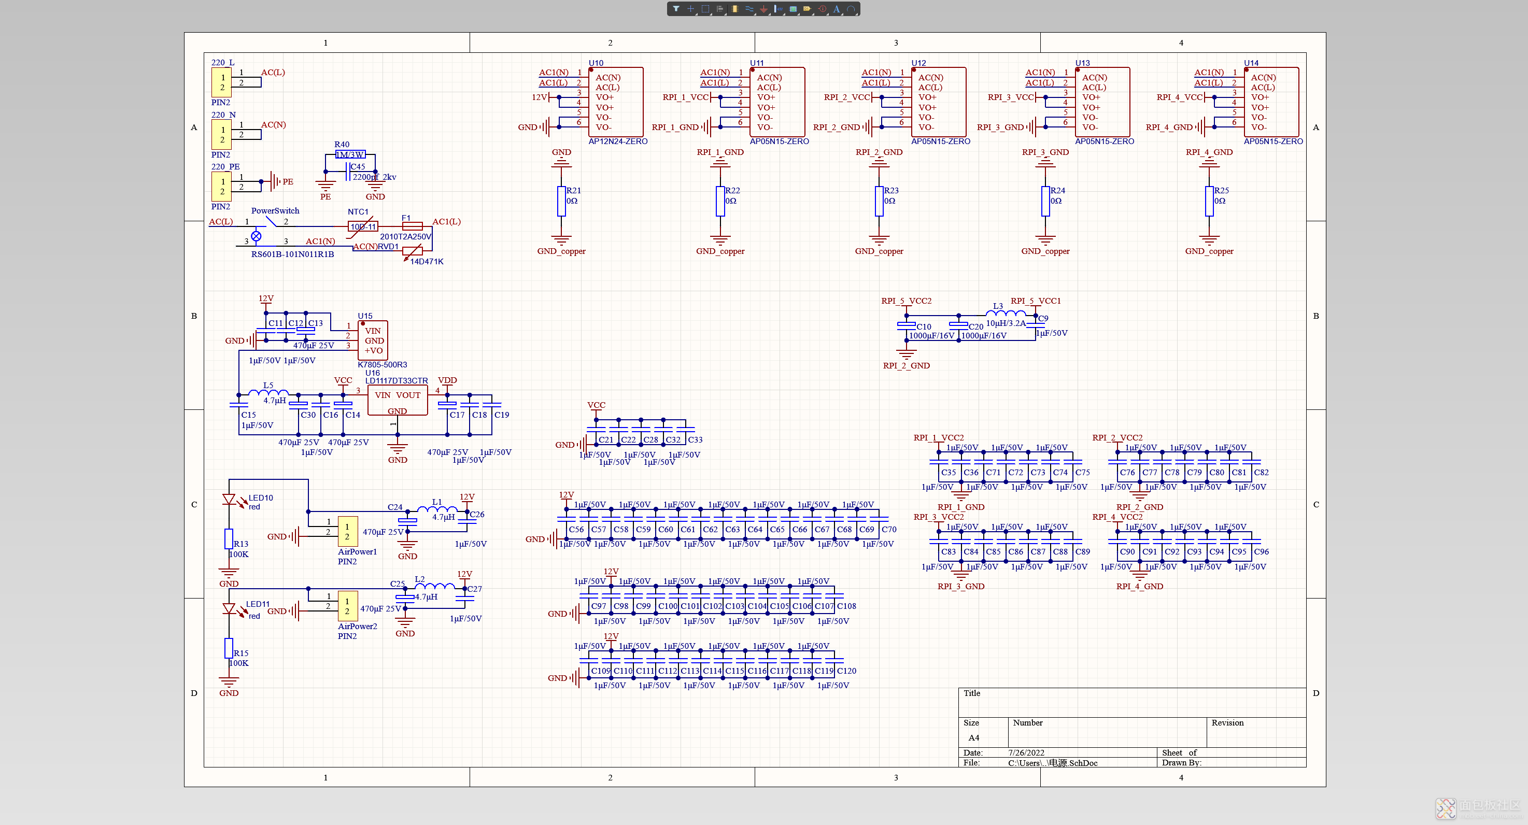Select the R22 0Ω resistor

coord(720,202)
